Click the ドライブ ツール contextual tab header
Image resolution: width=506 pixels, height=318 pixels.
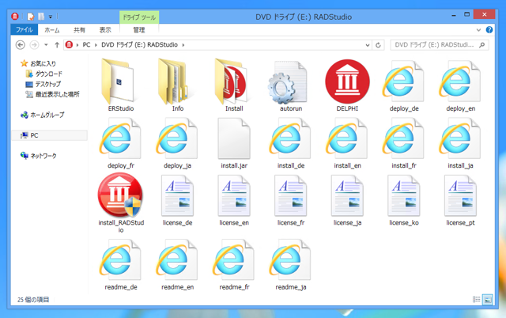click(139, 17)
